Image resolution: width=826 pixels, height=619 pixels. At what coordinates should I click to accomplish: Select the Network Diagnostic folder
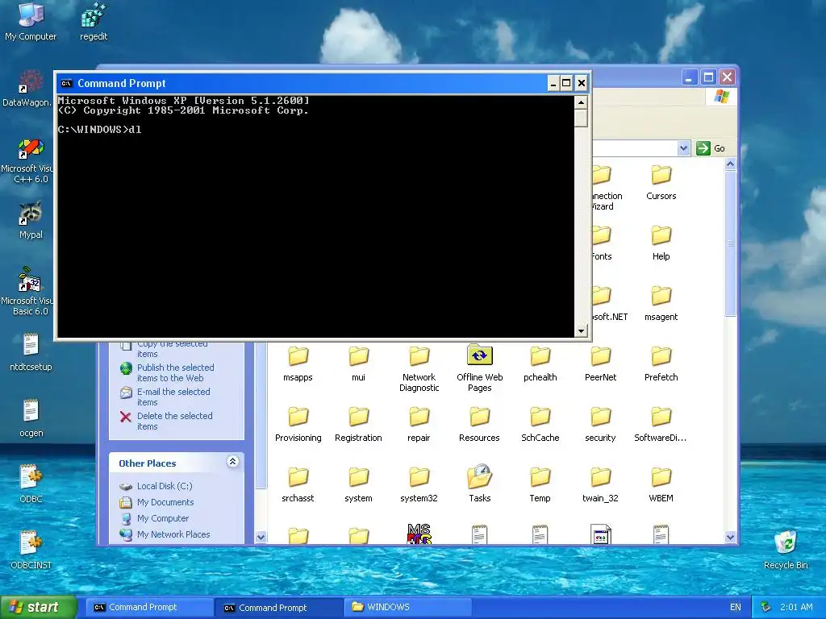pos(419,368)
